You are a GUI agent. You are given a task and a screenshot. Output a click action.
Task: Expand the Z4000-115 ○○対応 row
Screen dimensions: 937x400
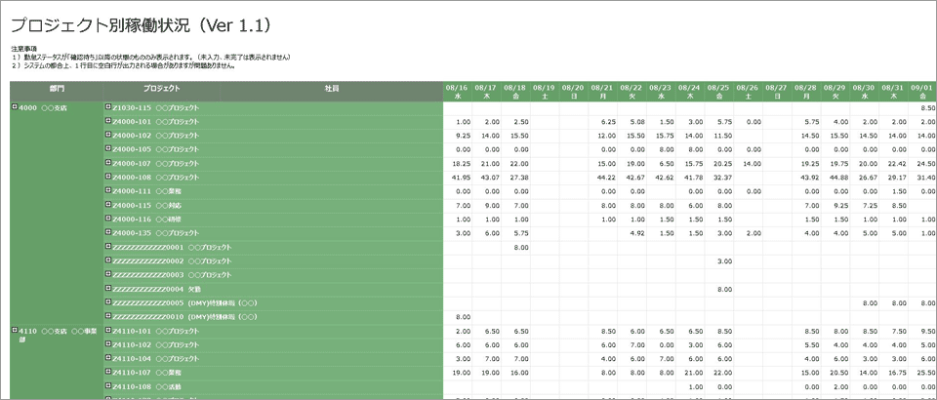pyautogui.click(x=108, y=205)
